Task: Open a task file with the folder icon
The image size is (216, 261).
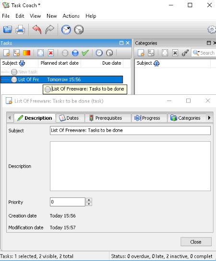Action: click(8, 30)
